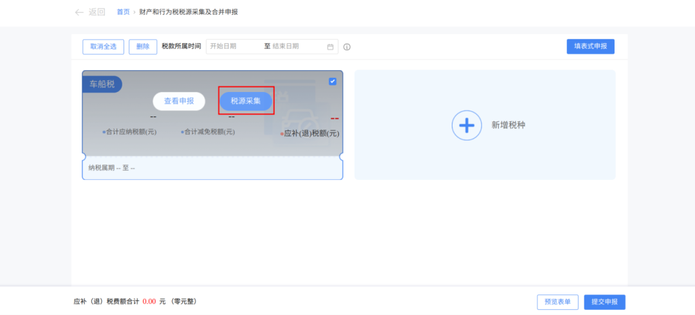The width and height of the screenshot is (695, 315).
Task: Click the 预览表单 button
Action: [557, 302]
